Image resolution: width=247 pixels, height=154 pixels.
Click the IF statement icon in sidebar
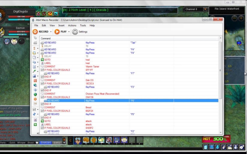coord(34,109)
